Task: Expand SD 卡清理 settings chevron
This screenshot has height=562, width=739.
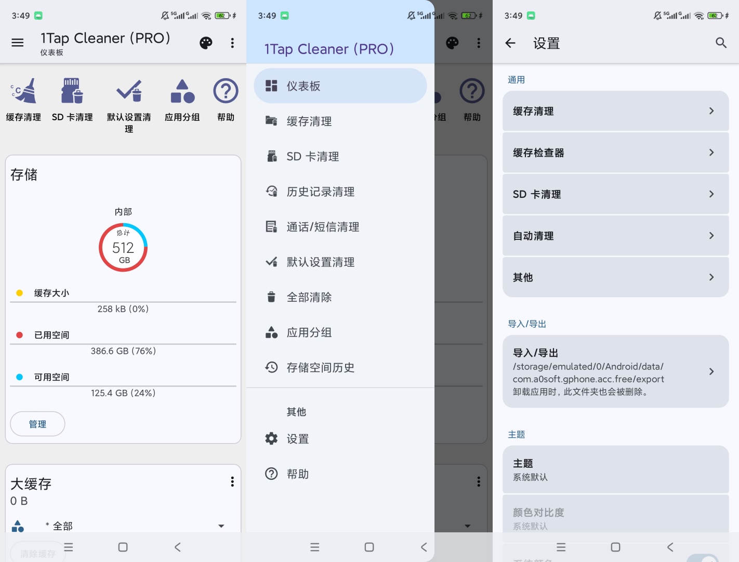Action: (711, 194)
